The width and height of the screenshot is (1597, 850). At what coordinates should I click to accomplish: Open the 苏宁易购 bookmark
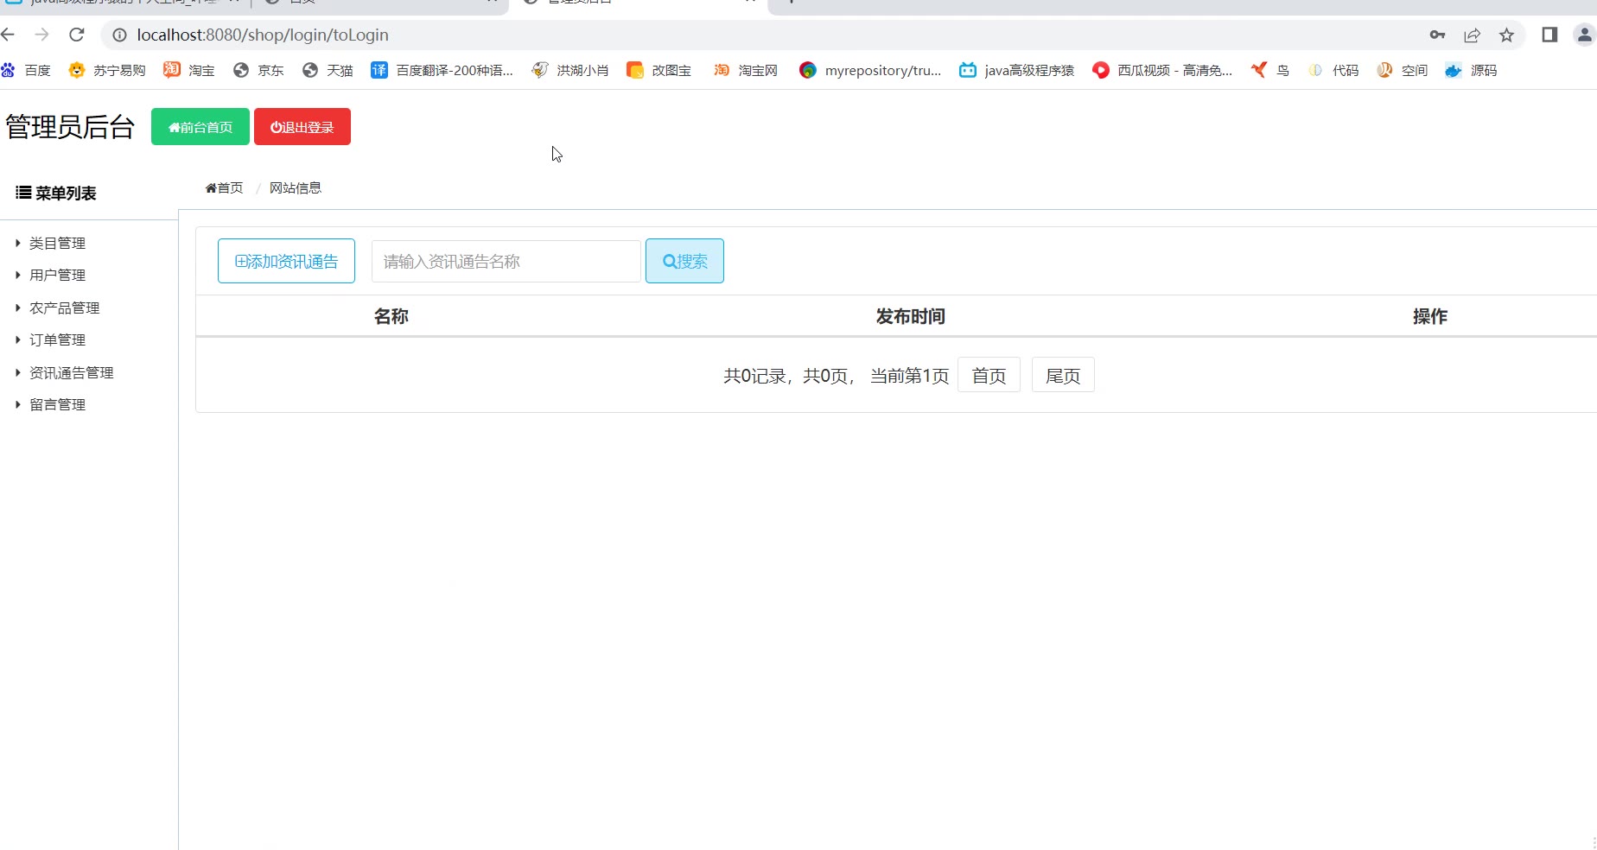[107, 70]
